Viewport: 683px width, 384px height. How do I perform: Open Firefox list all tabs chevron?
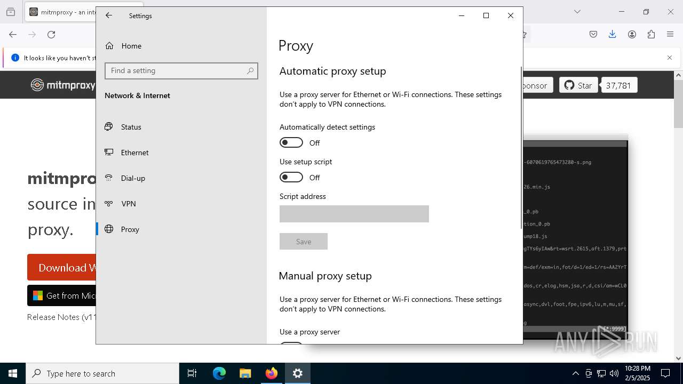(x=577, y=12)
